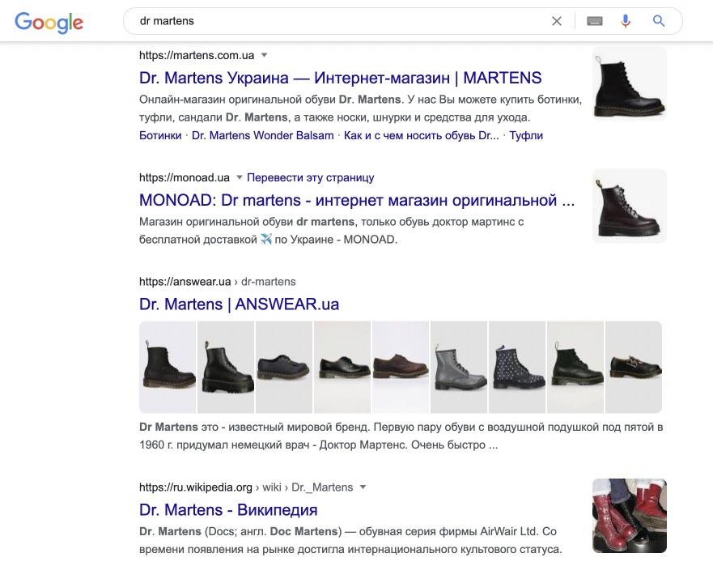Click second ANSWEAR image of platform boot
This screenshot has height=583, width=713.
click(226, 368)
